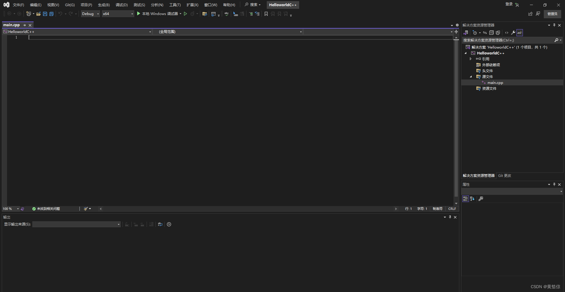The height and width of the screenshot is (292, 565).
Task: Switch to the Git 更改 tab
Action: pos(504,175)
